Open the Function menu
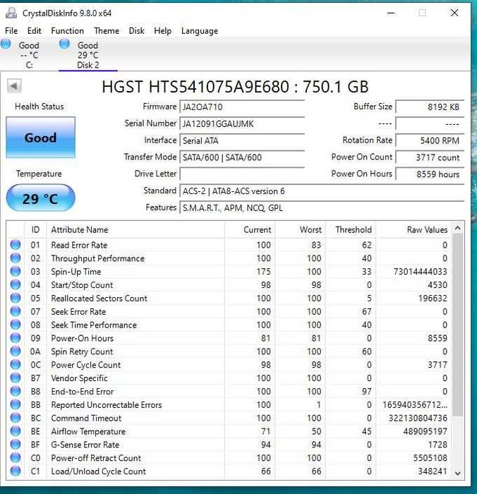Image resolution: width=477 pixels, height=494 pixels. click(x=68, y=31)
